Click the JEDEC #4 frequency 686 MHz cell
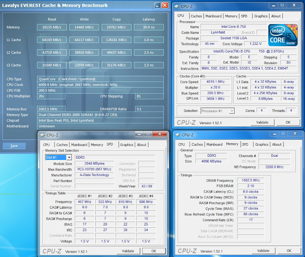This screenshot has height=257, width=305. (x=146, y=202)
